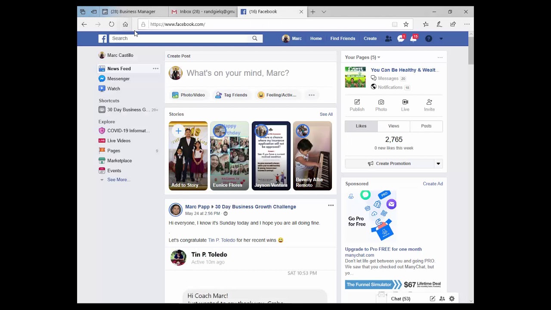Click Tag Friends button
This screenshot has width=551, height=310.
pyautogui.click(x=231, y=95)
